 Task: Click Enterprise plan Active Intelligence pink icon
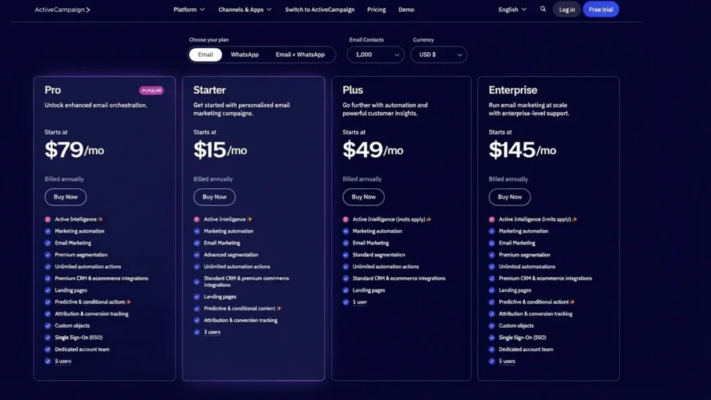(492, 219)
